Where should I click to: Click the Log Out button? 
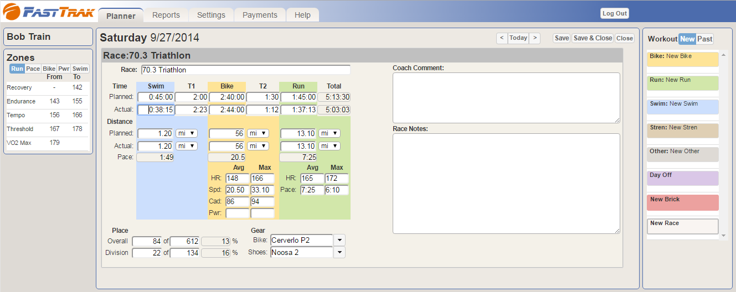(x=614, y=13)
